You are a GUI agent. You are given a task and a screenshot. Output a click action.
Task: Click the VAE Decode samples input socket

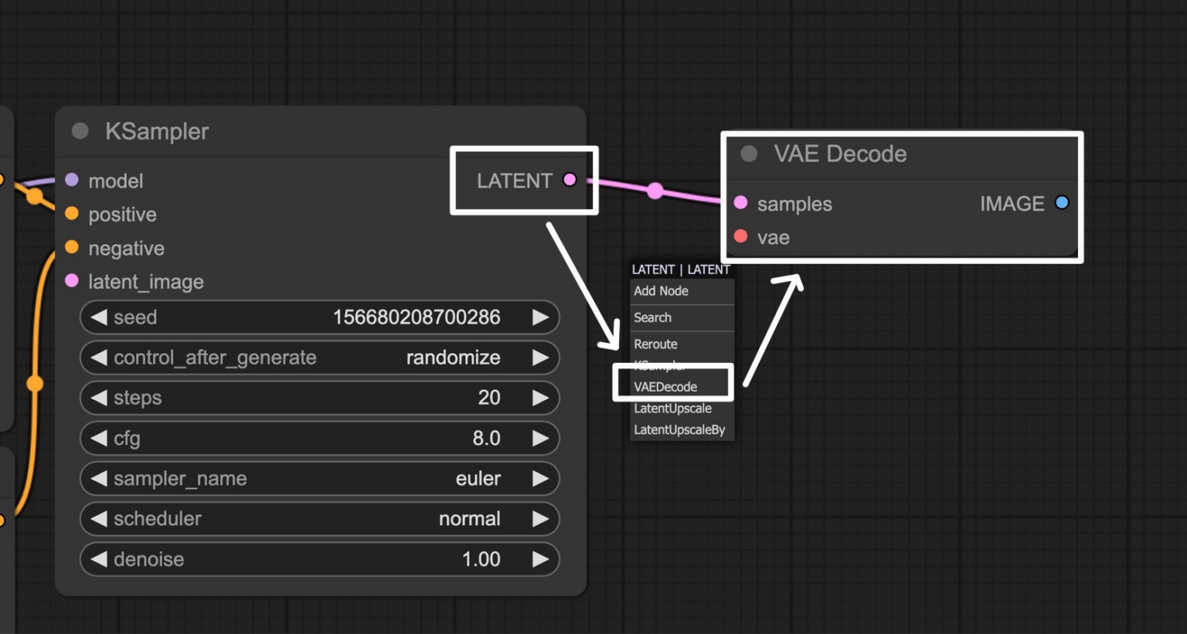[740, 203]
